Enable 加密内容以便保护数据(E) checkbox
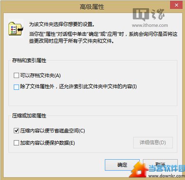 pos(16,143)
